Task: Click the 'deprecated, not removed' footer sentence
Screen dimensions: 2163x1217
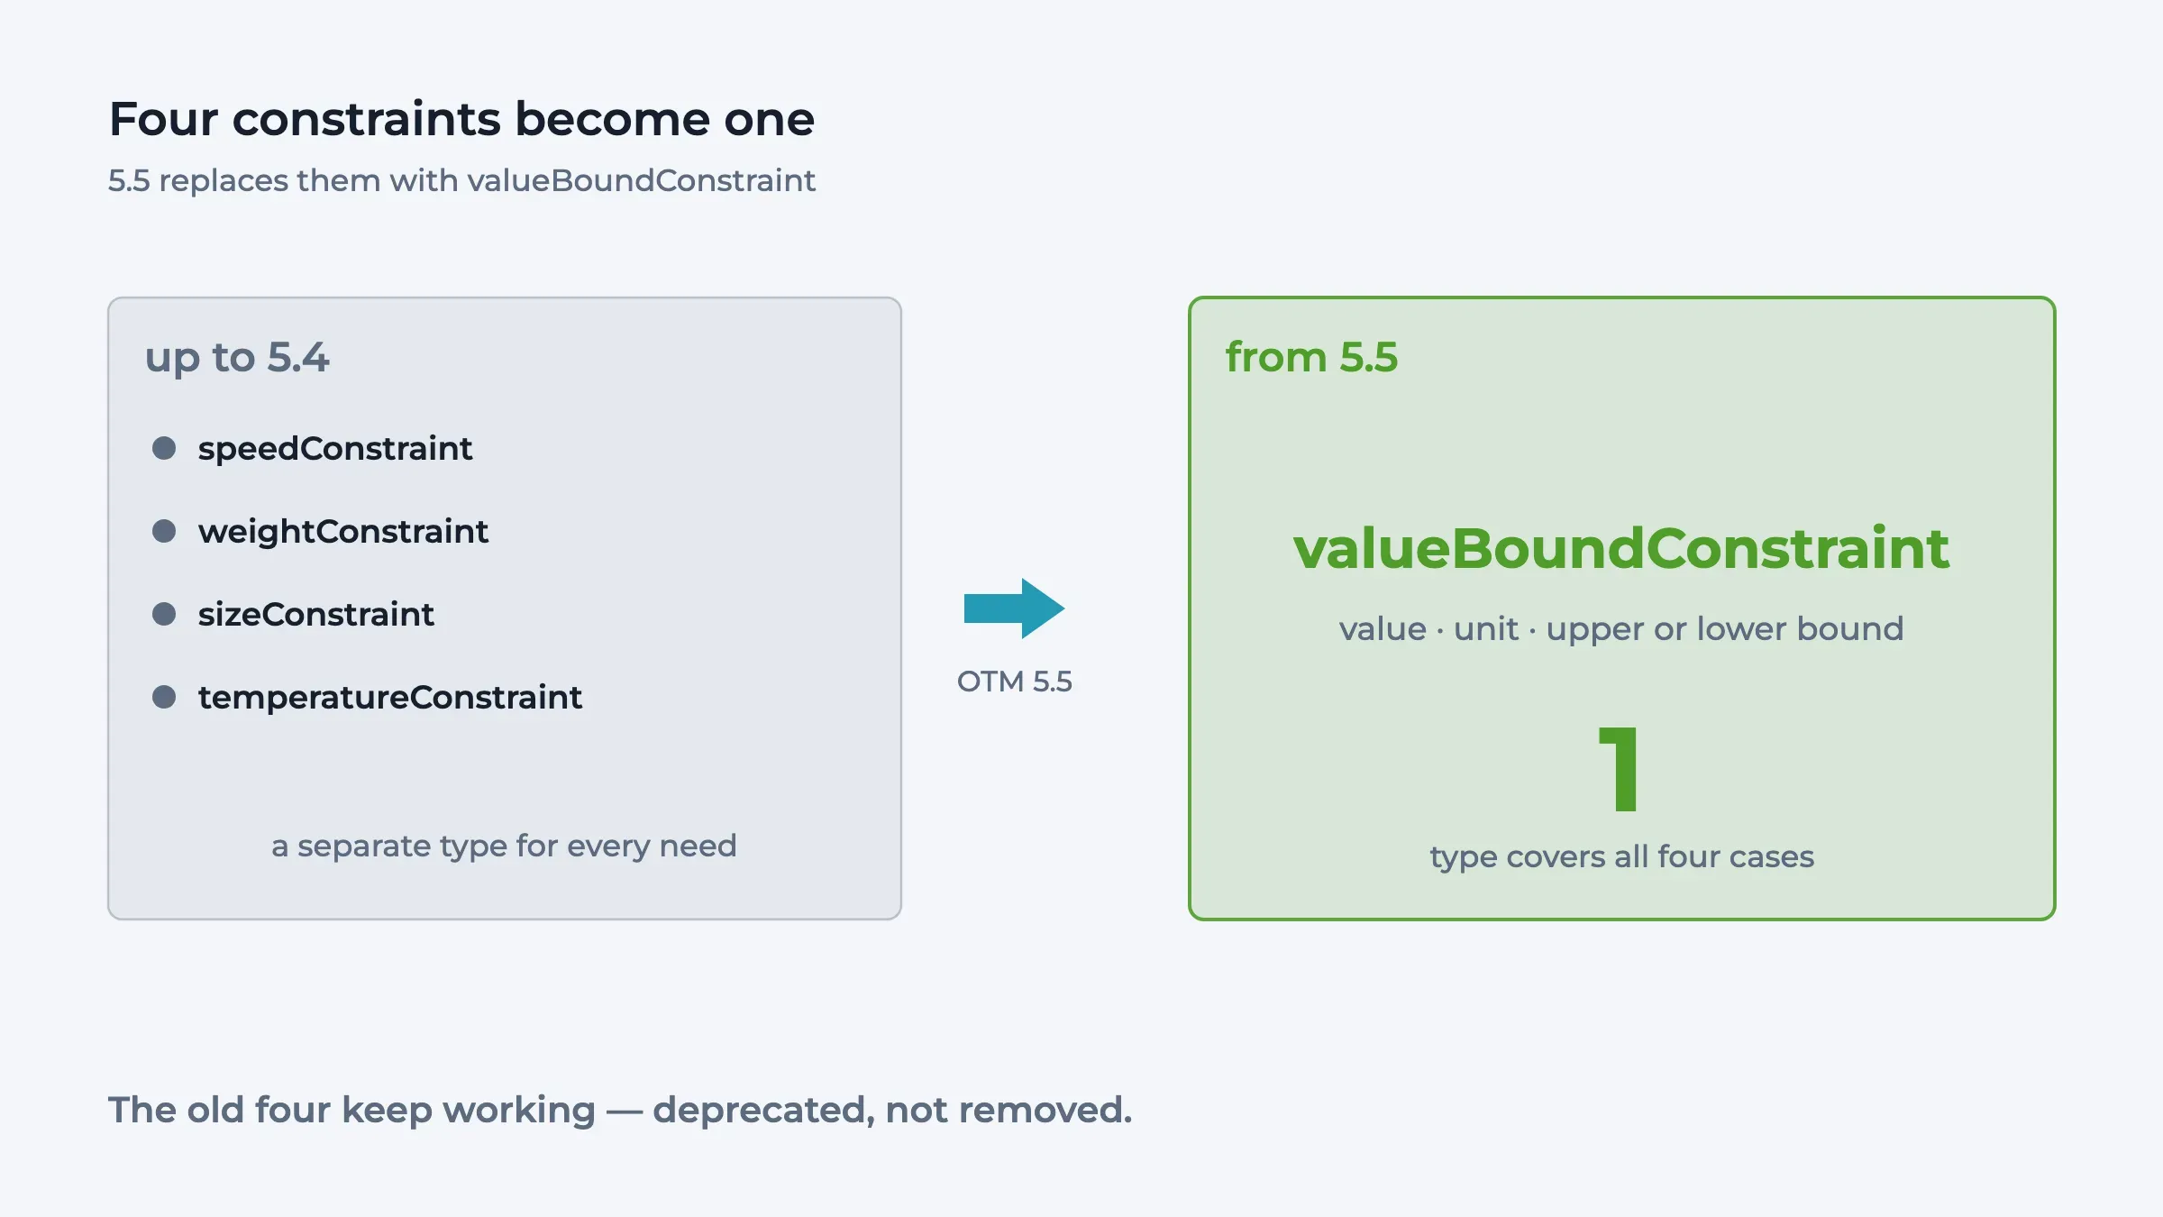Action: click(x=620, y=1110)
